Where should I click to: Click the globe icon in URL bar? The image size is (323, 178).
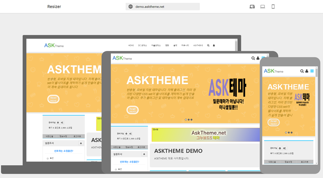(130, 6)
